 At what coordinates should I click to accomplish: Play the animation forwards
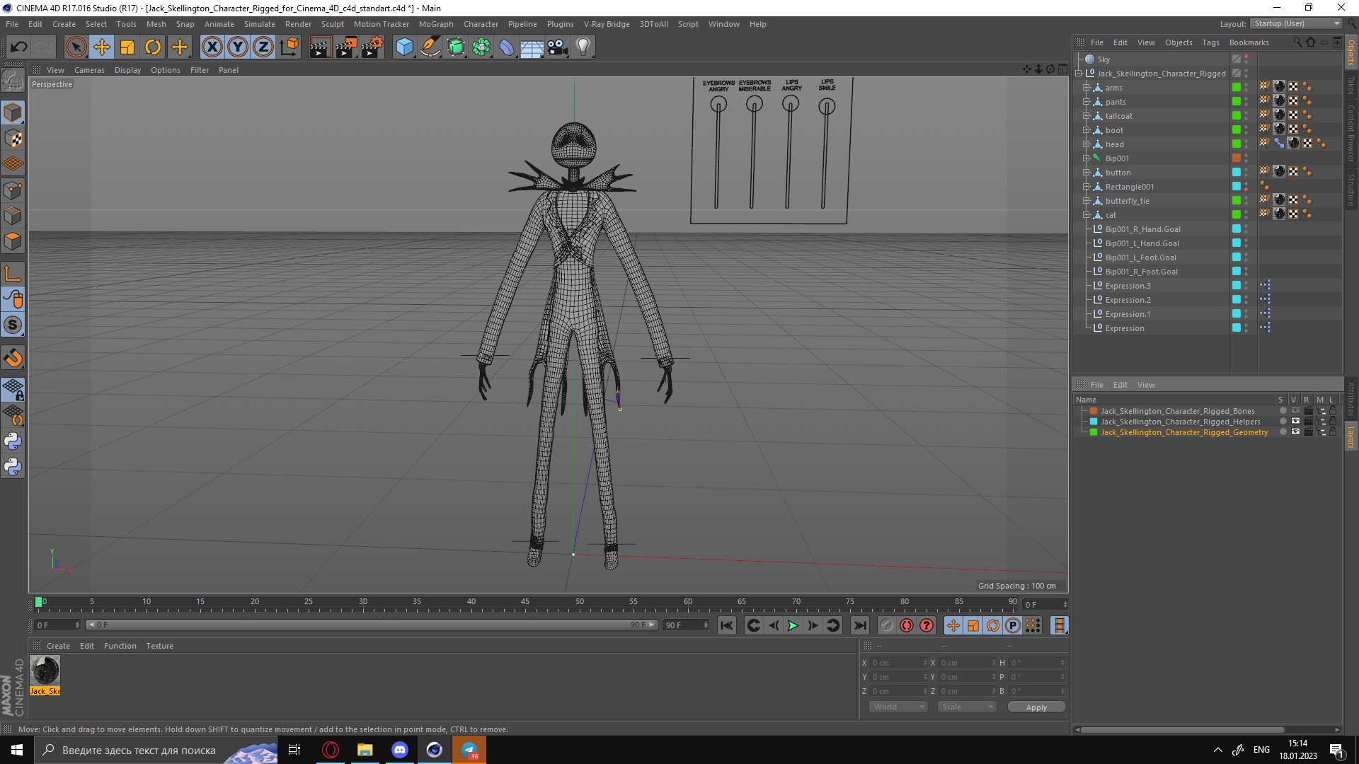793,625
